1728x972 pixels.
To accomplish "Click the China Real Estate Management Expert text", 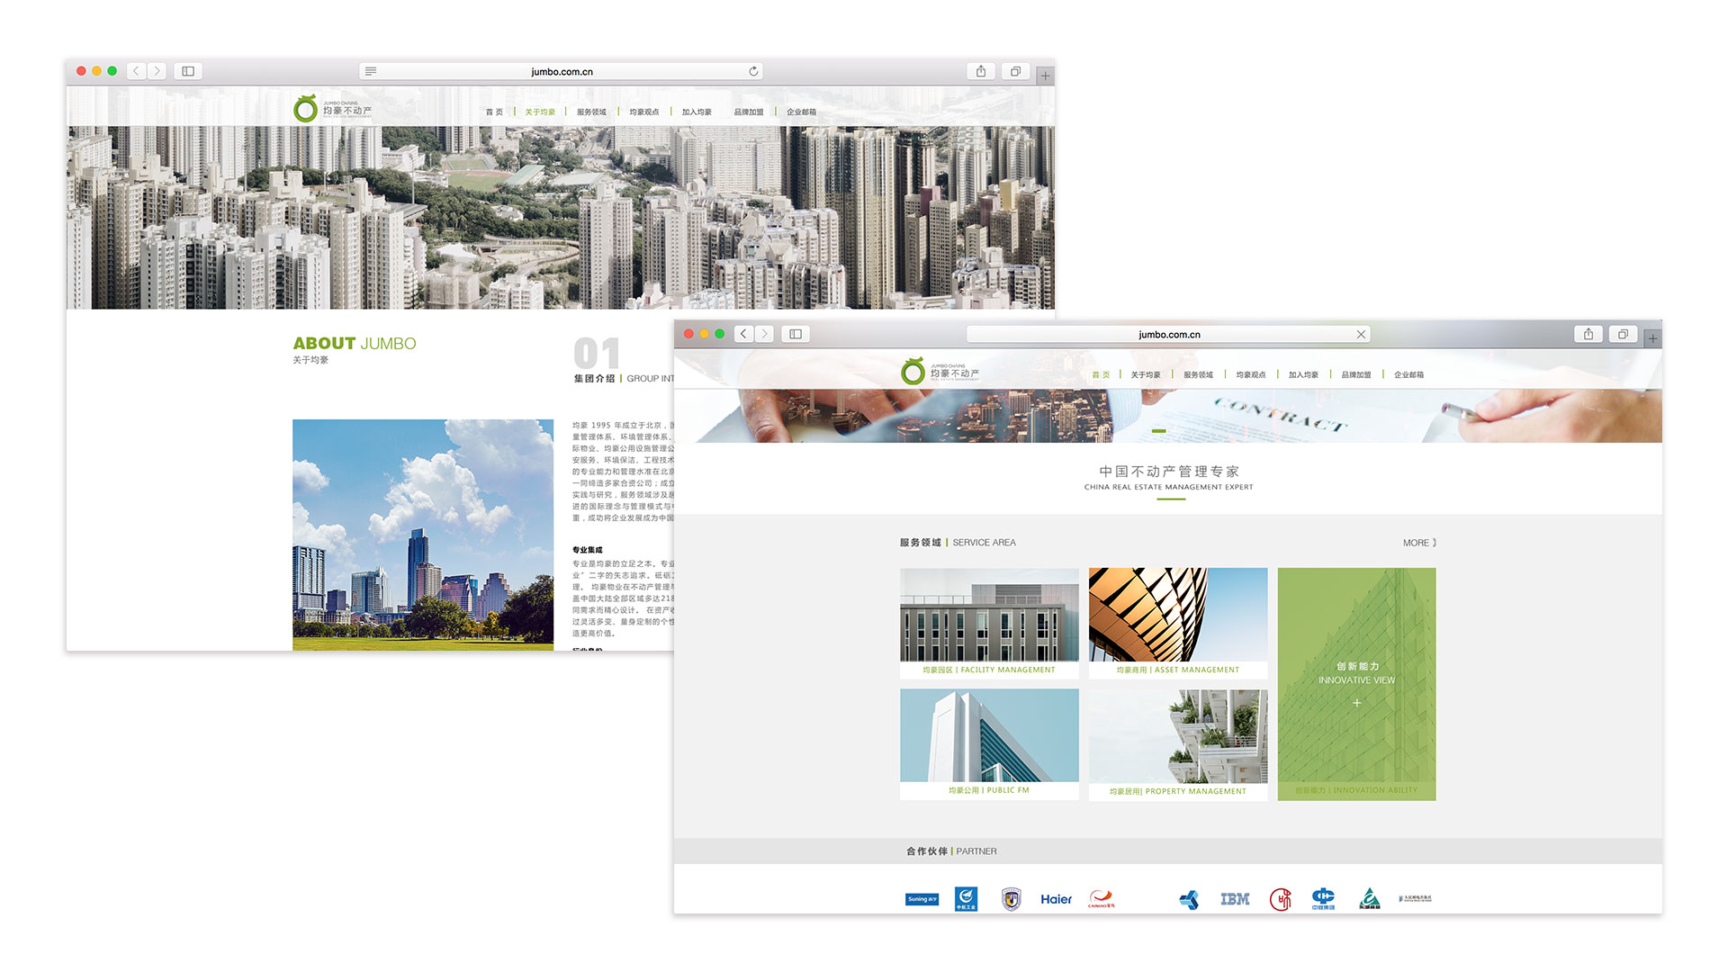I will click(1168, 488).
